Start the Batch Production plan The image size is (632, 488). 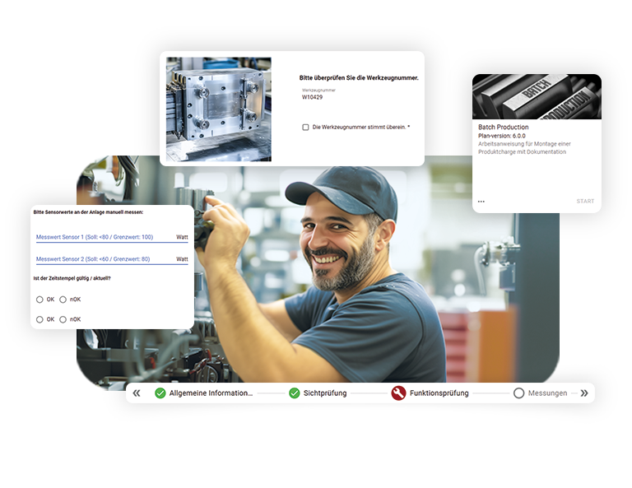pyautogui.click(x=585, y=201)
